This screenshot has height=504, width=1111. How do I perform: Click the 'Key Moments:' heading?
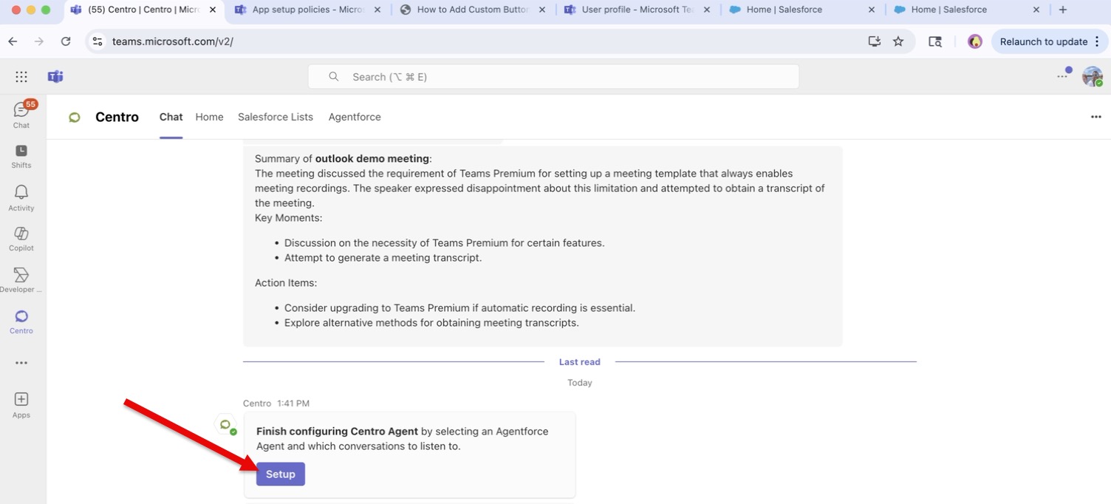tap(288, 217)
